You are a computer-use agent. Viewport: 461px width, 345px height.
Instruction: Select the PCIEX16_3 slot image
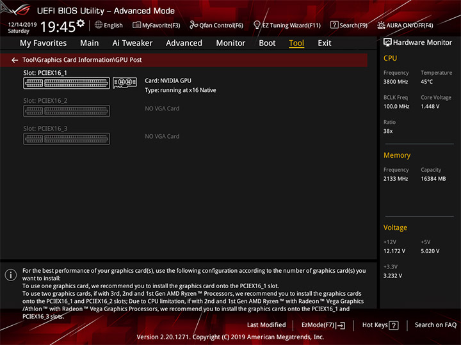click(x=67, y=139)
